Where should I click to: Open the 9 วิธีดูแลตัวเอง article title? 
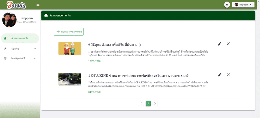[x=114, y=45]
